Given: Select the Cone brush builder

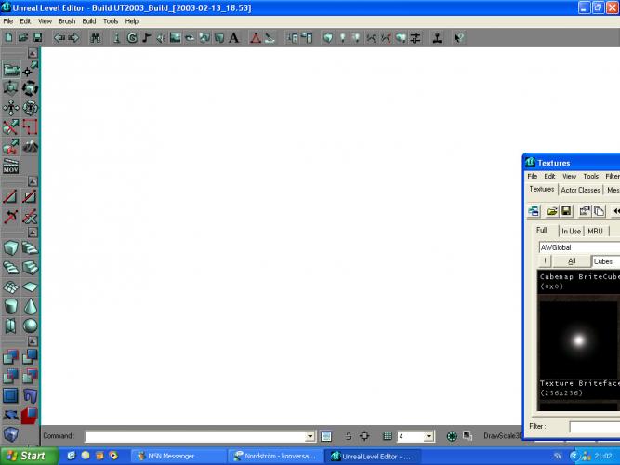Looking at the screenshot, I should pos(31,306).
